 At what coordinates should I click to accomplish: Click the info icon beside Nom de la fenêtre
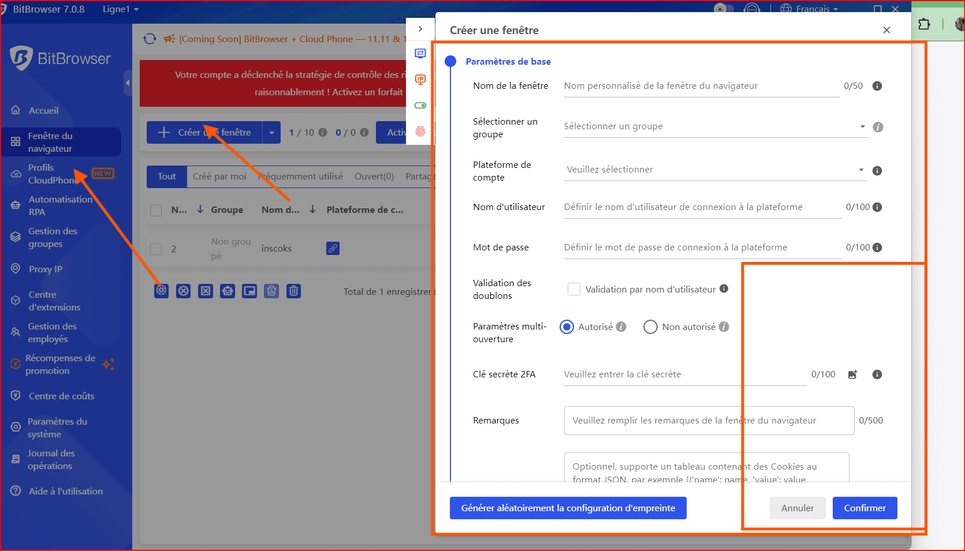(x=877, y=86)
